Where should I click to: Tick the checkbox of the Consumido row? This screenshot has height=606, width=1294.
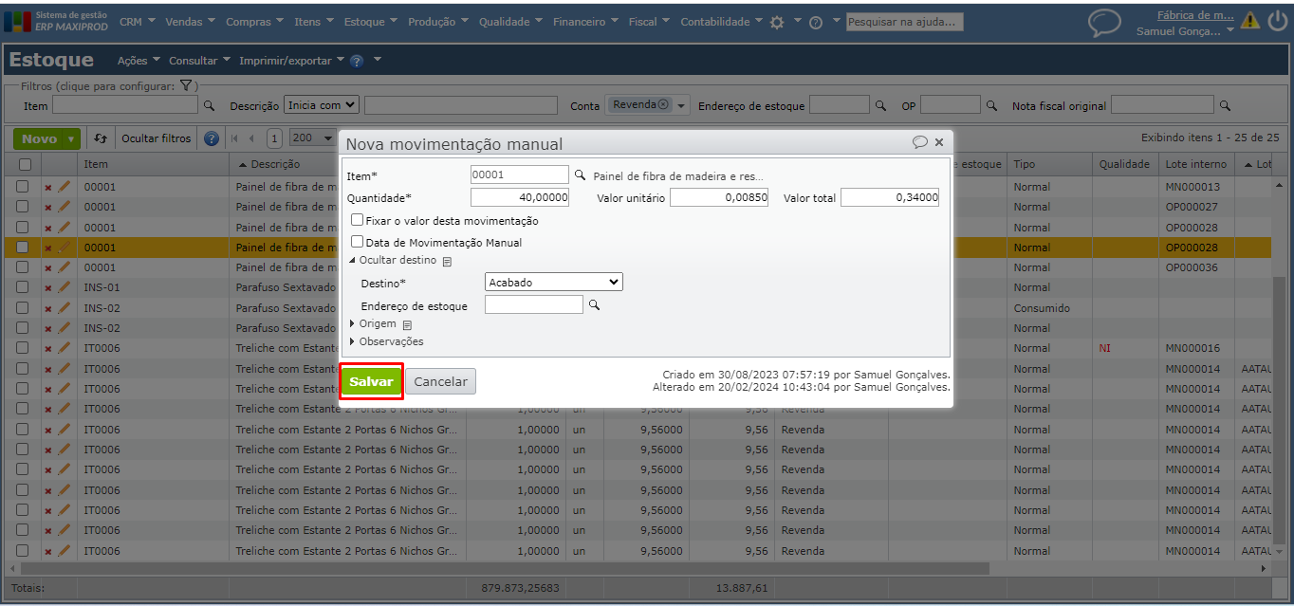pos(23,308)
